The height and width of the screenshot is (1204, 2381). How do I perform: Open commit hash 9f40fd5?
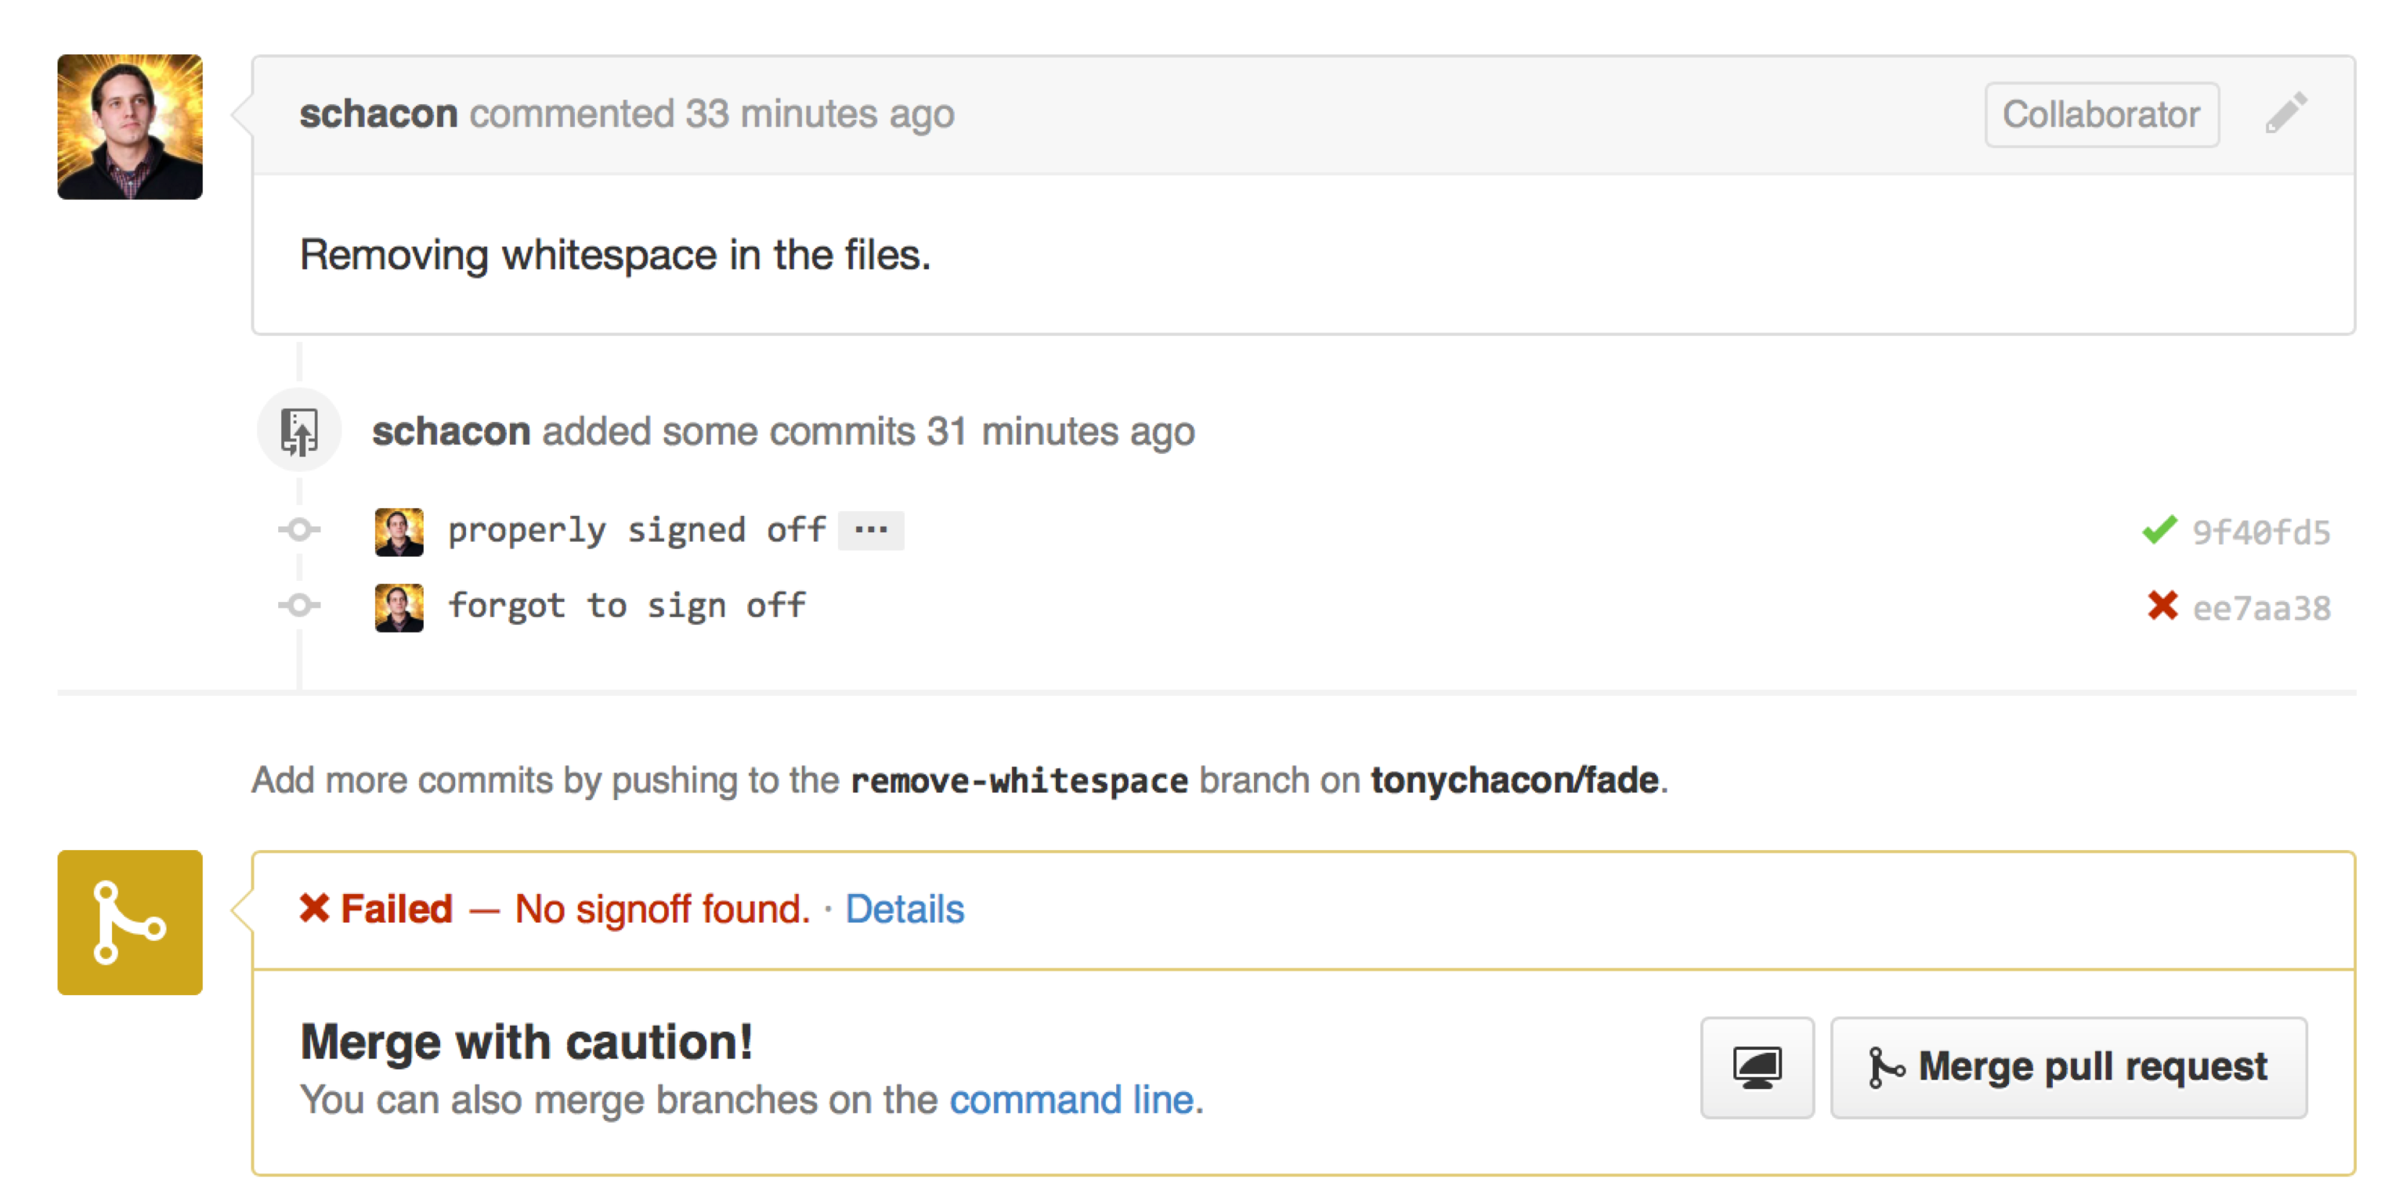pyautogui.click(x=2261, y=532)
